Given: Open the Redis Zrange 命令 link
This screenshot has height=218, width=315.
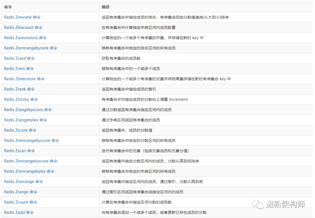Looking at the screenshot, I should click(x=21, y=192).
